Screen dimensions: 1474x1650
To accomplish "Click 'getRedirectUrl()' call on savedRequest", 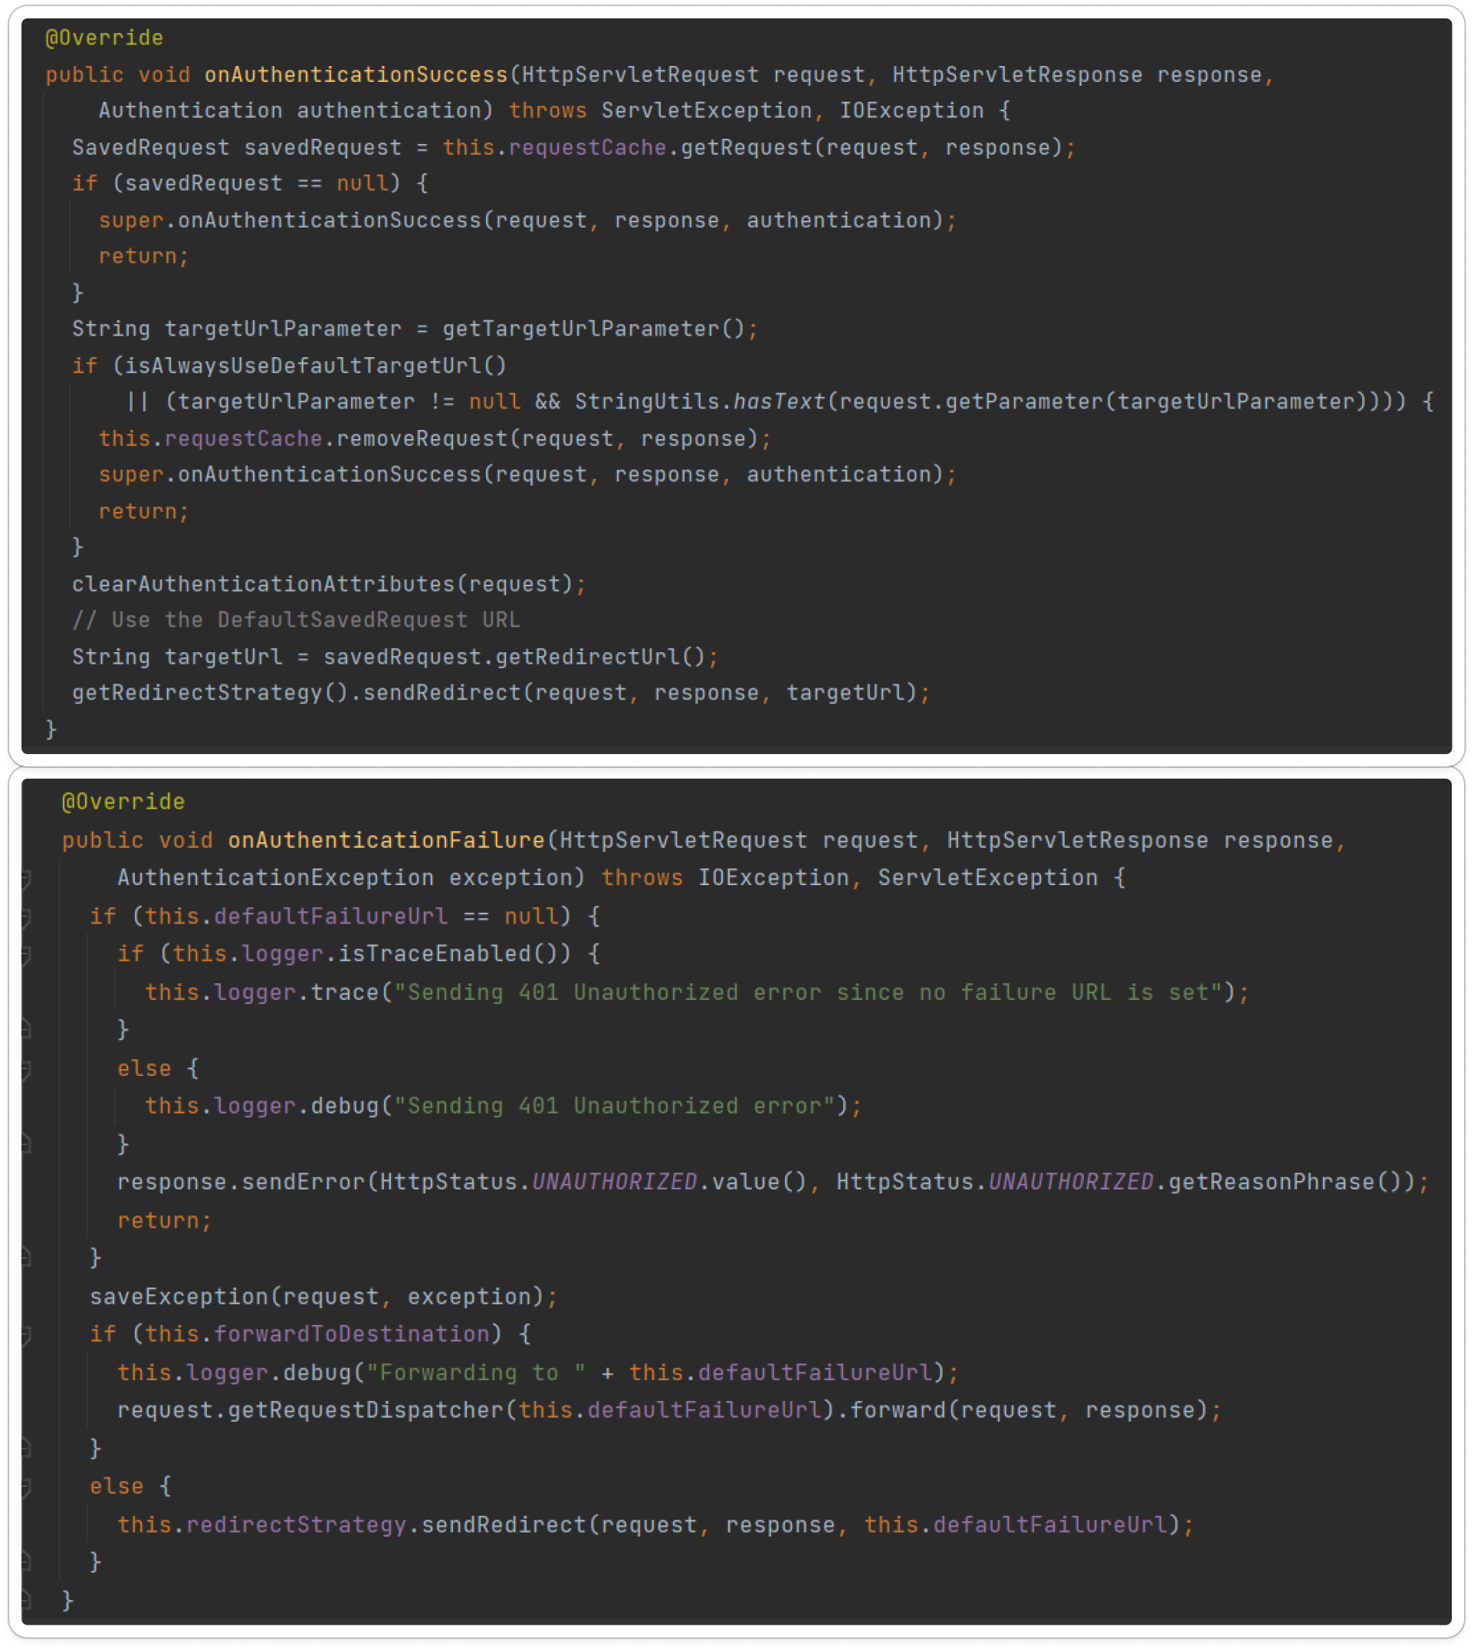I will [600, 658].
